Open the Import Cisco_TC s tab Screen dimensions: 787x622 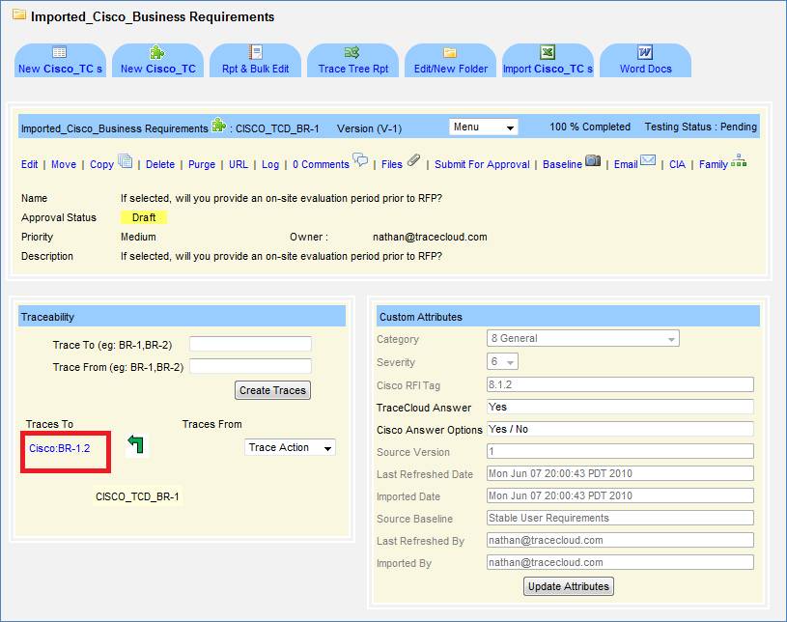(x=548, y=60)
